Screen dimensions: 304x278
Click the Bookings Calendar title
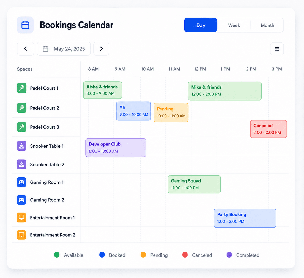coord(76,25)
